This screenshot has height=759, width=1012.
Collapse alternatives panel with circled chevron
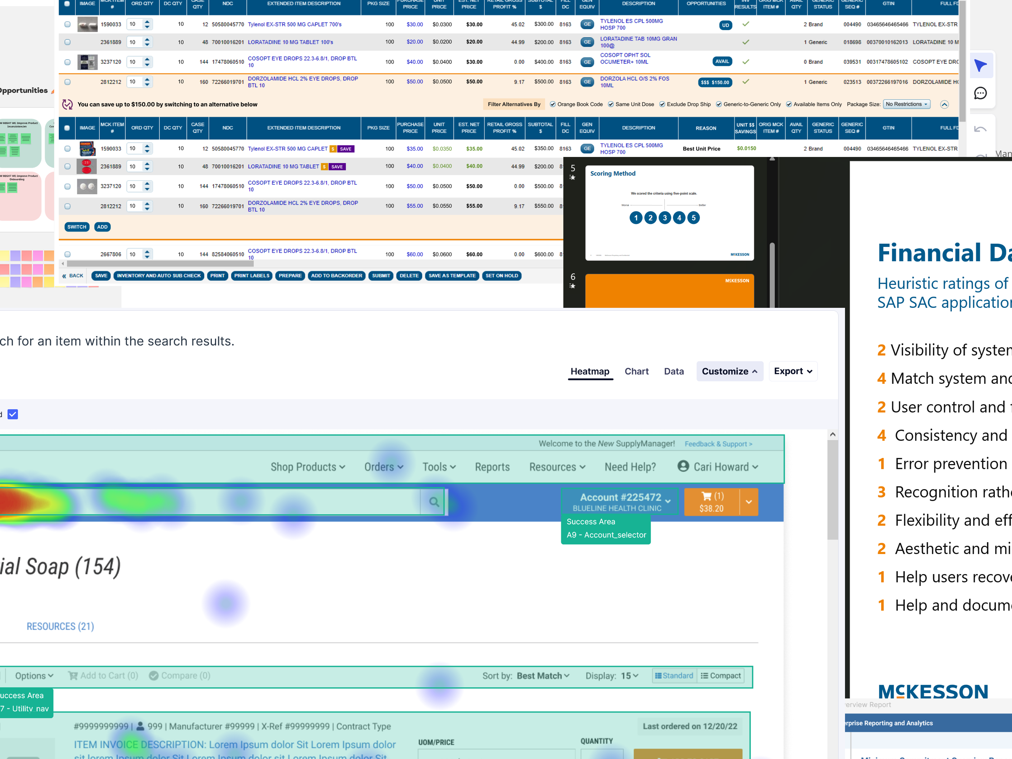[x=944, y=104]
